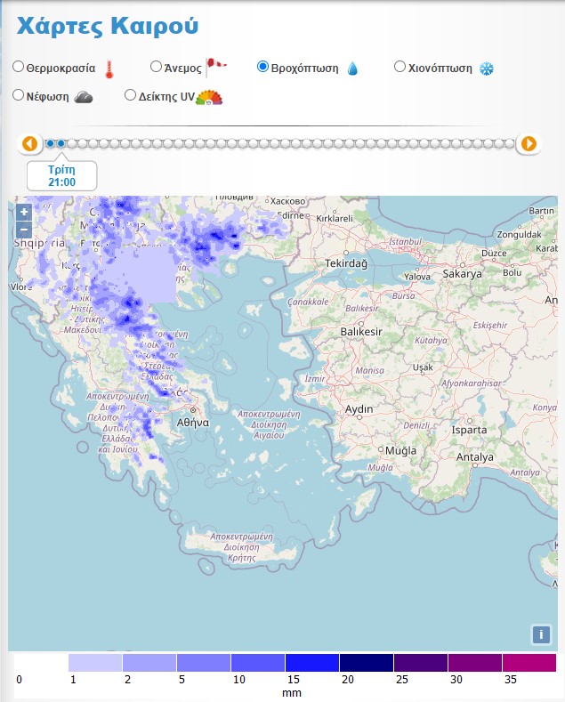Click the cloud cover icon
This screenshot has height=702, width=565.
[84, 97]
